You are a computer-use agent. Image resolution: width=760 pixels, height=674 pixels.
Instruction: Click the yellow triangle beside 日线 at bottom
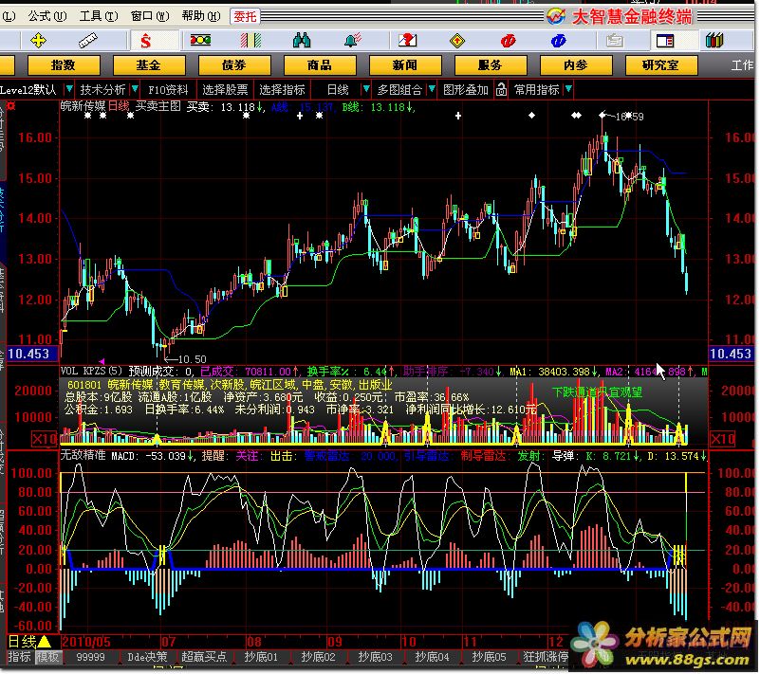pyautogui.click(x=45, y=642)
